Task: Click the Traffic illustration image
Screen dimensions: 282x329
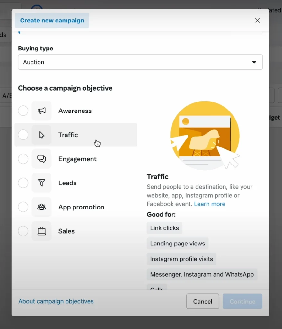Action: [205, 135]
